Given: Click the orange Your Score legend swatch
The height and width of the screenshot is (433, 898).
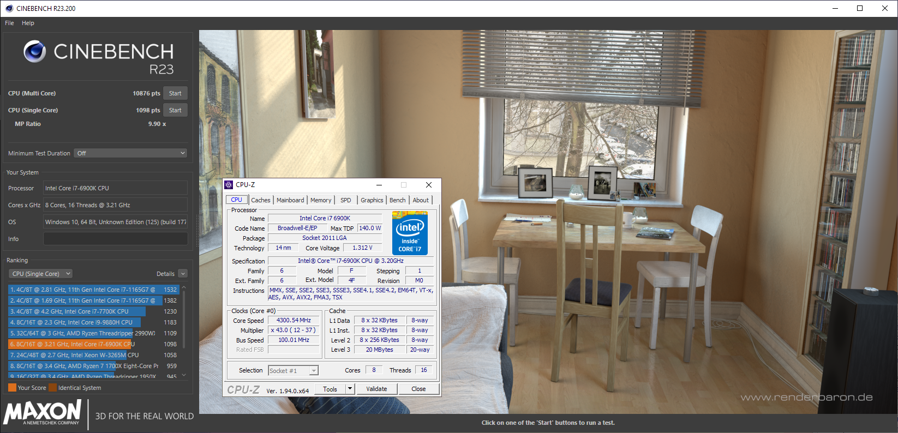Looking at the screenshot, I should click(12, 388).
